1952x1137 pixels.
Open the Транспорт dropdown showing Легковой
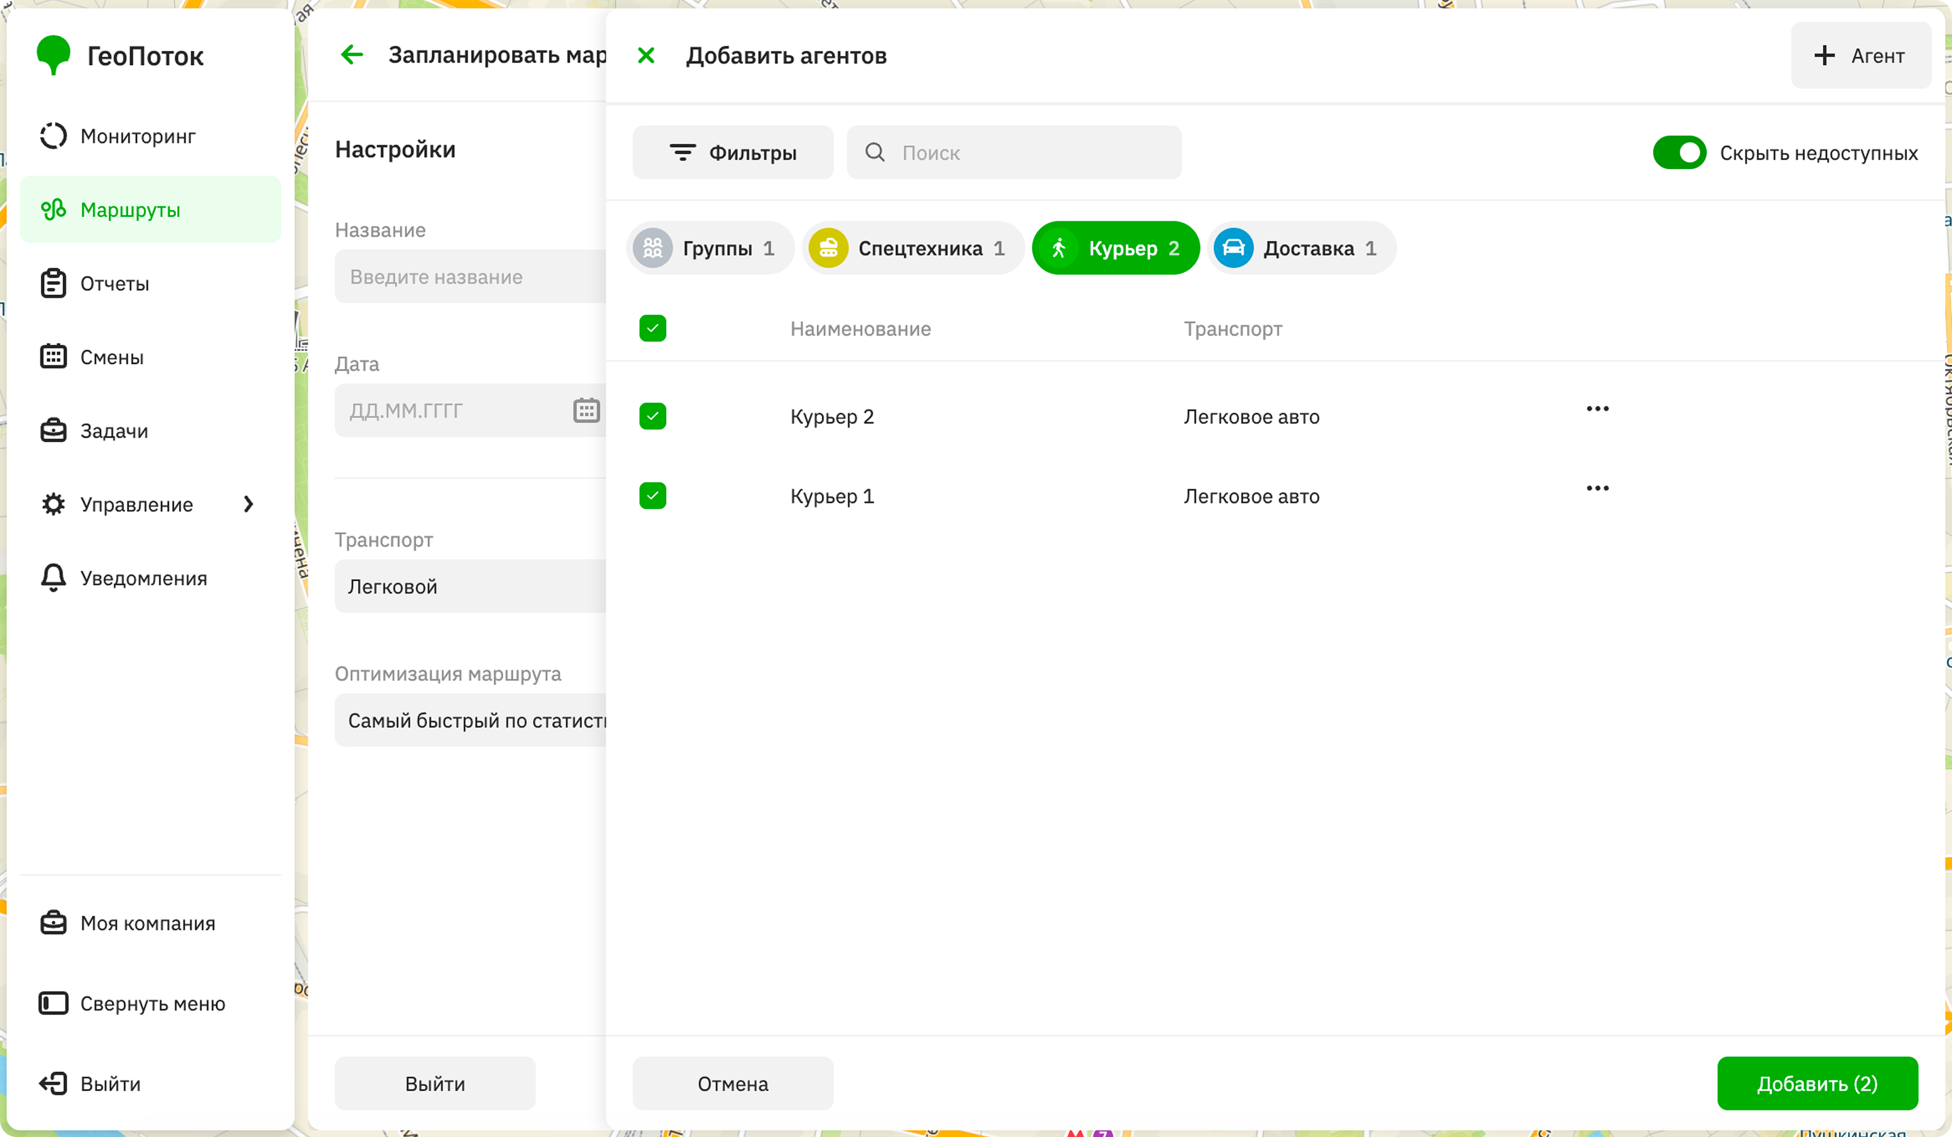pos(470,586)
